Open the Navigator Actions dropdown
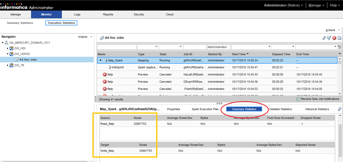The height and width of the screenshot is (162, 343). (85, 37)
